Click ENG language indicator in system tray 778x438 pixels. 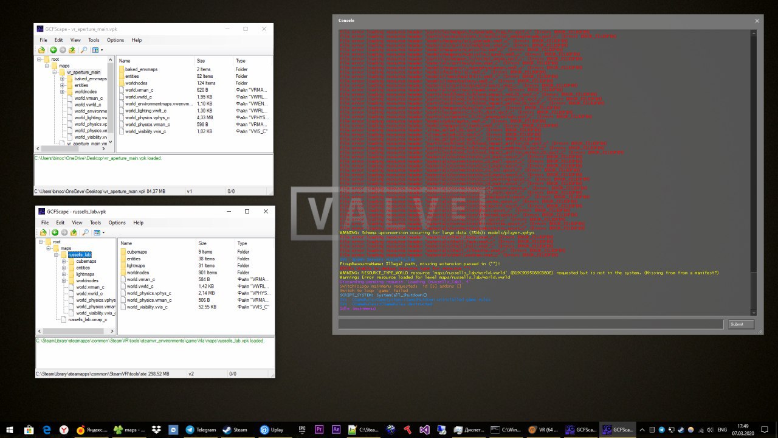[x=722, y=429]
